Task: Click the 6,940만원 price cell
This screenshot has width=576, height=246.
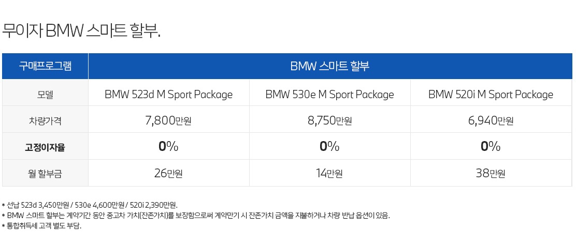Action: pos(491,120)
